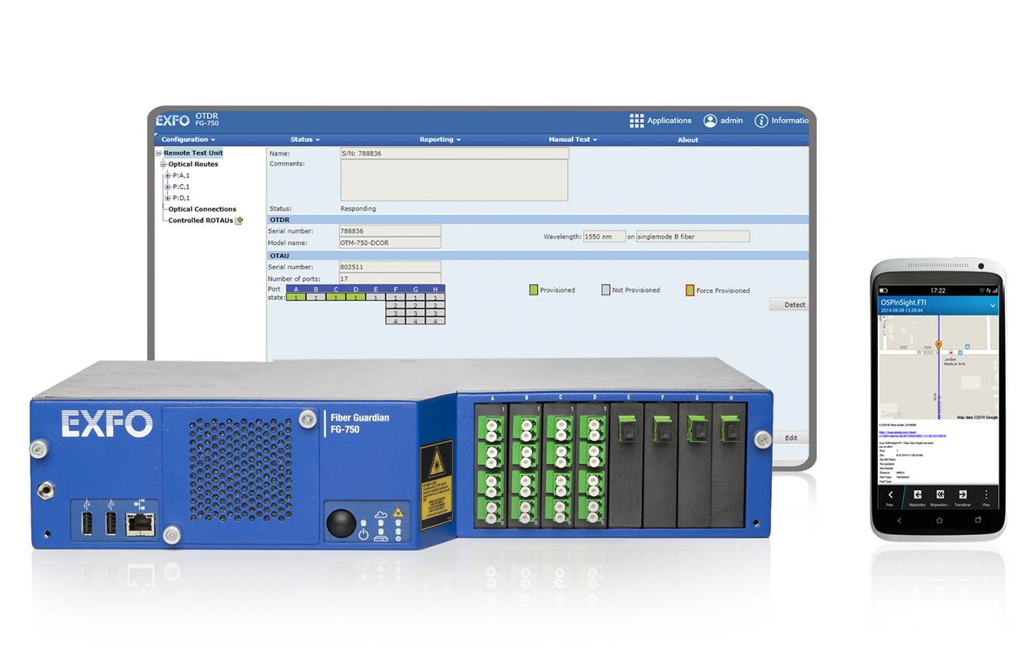The image size is (1036, 667).
Task: Tap the reply-all icon on phone
Action: point(940,495)
